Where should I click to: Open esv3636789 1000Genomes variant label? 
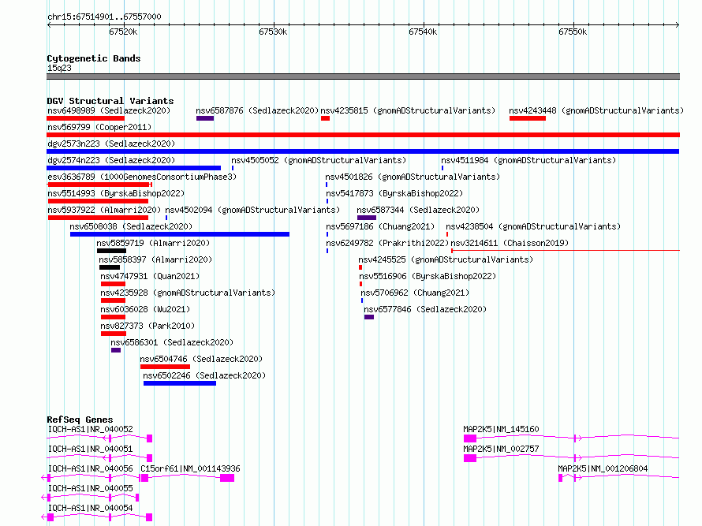coord(142,177)
